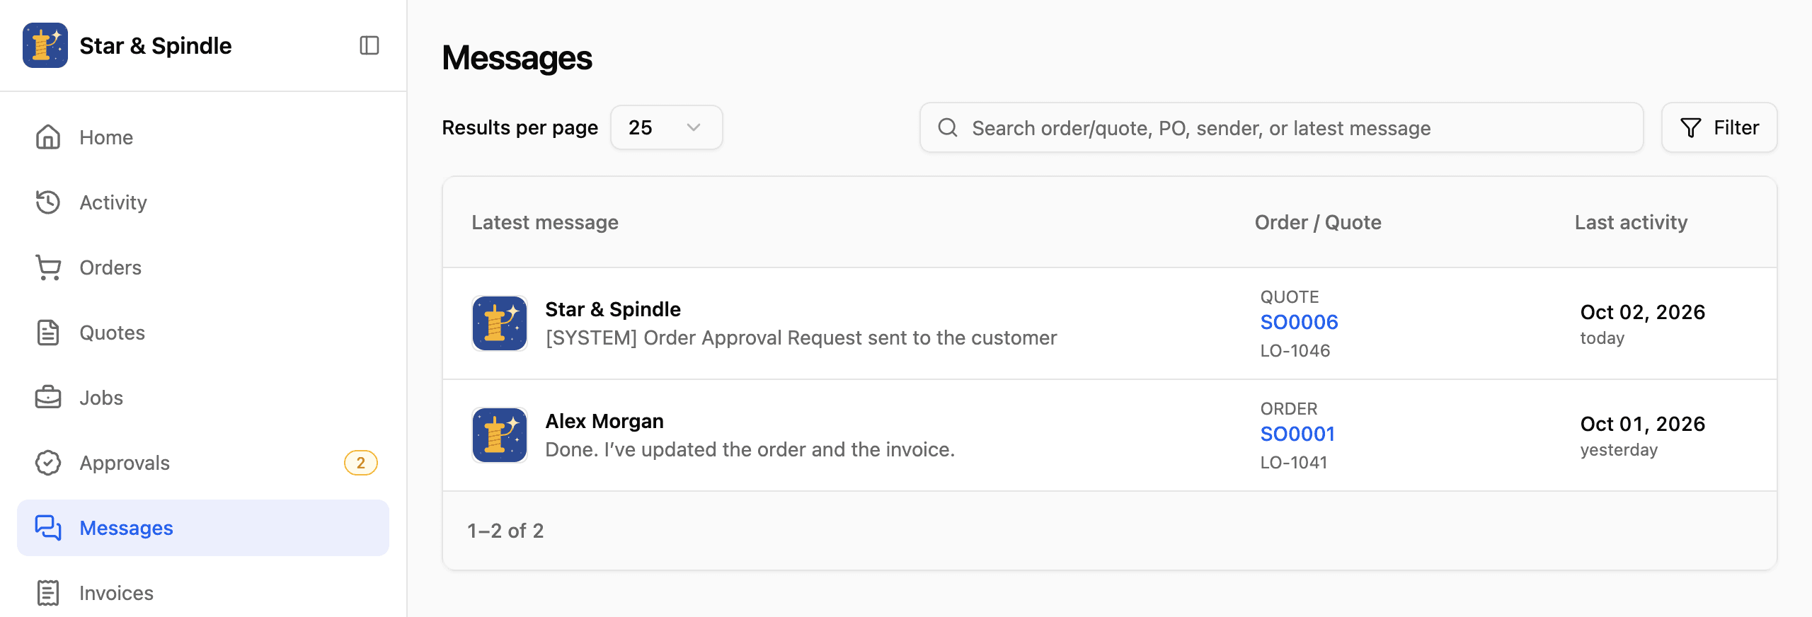The height and width of the screenshot is (617, 1812).
Task: Open Approvals from the sidebar
Action: [203, 463]
